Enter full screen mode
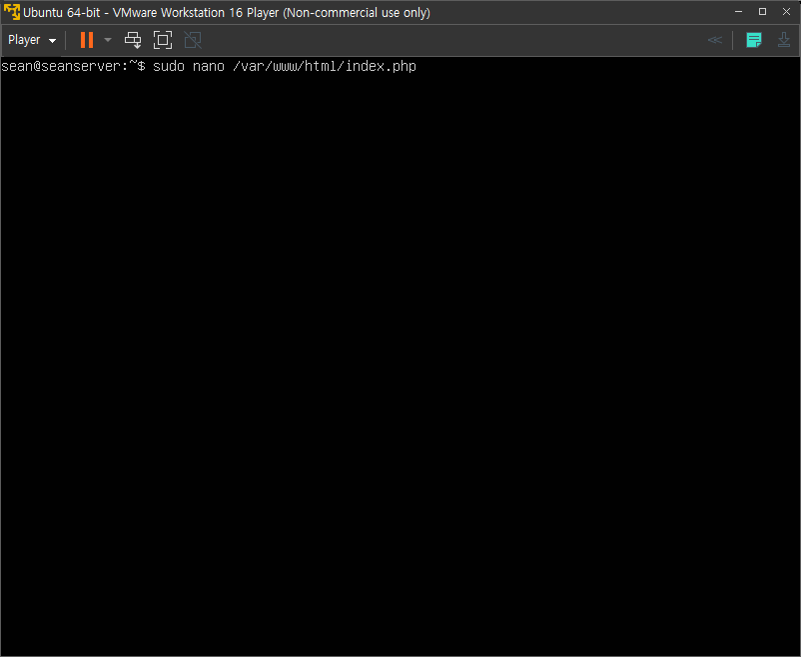 [x=163, y=40]
